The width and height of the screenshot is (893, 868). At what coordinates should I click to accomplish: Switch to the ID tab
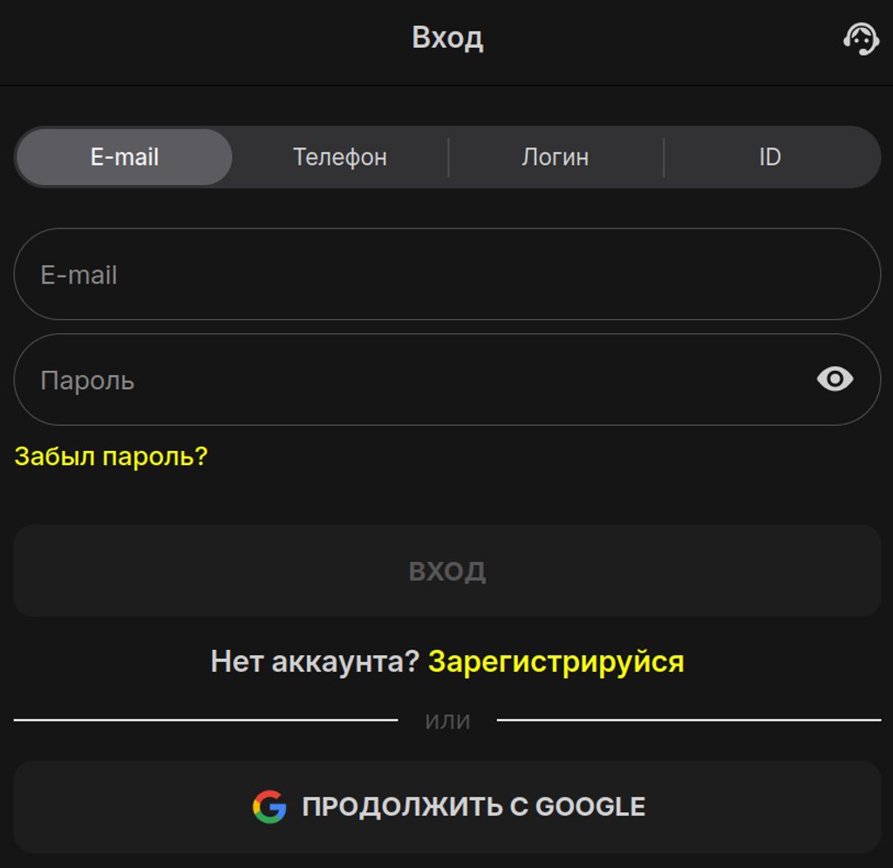(x=770, y=157)
